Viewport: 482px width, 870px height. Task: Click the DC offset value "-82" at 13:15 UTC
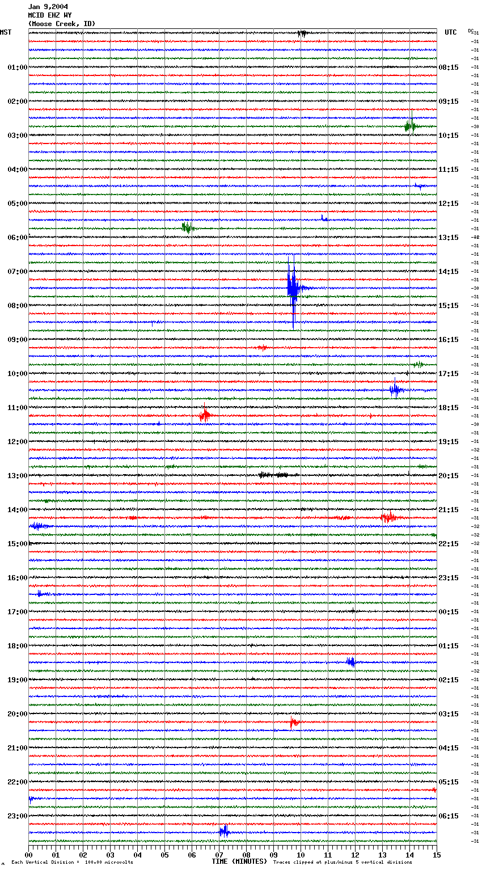476,237
